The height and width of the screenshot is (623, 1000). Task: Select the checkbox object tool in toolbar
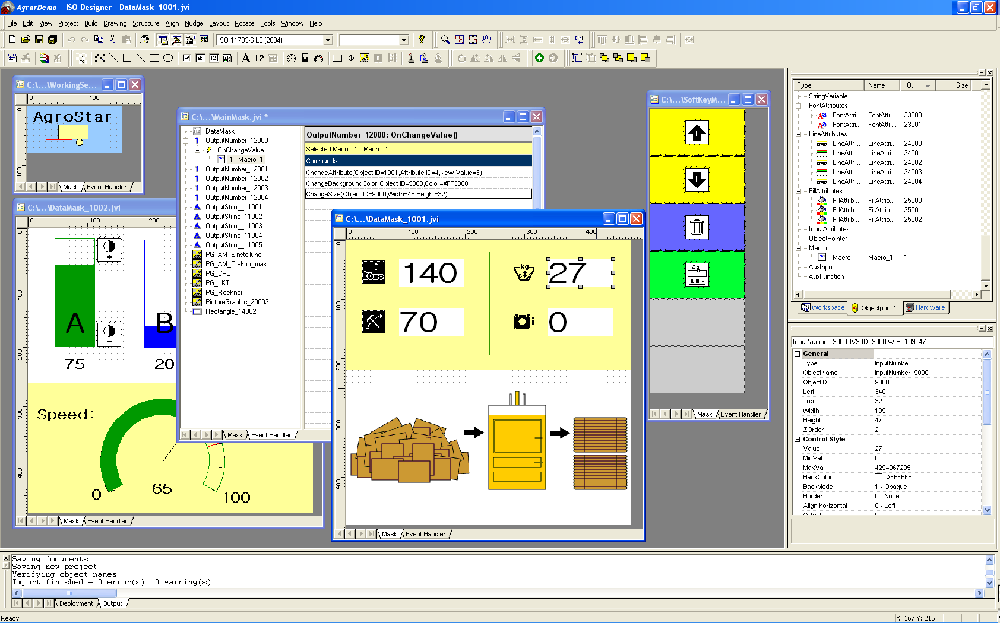pos(186,58)
